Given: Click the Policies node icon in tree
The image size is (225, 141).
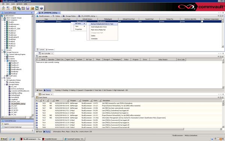Looking at the screenshot, I should [x=5, y=78].
